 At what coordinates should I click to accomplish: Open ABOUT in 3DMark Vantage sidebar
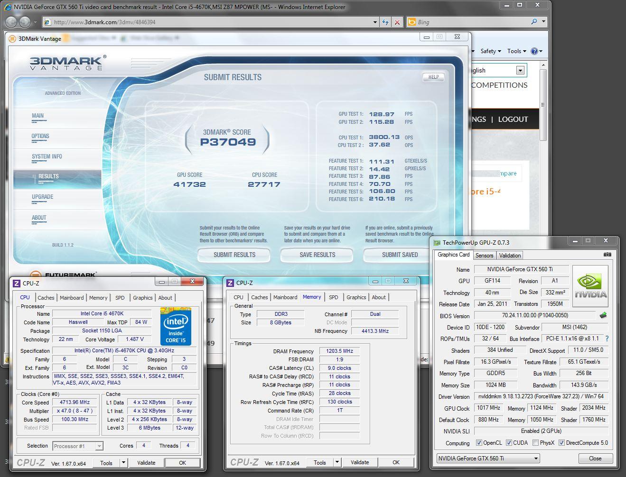click(x=39, y=218)
